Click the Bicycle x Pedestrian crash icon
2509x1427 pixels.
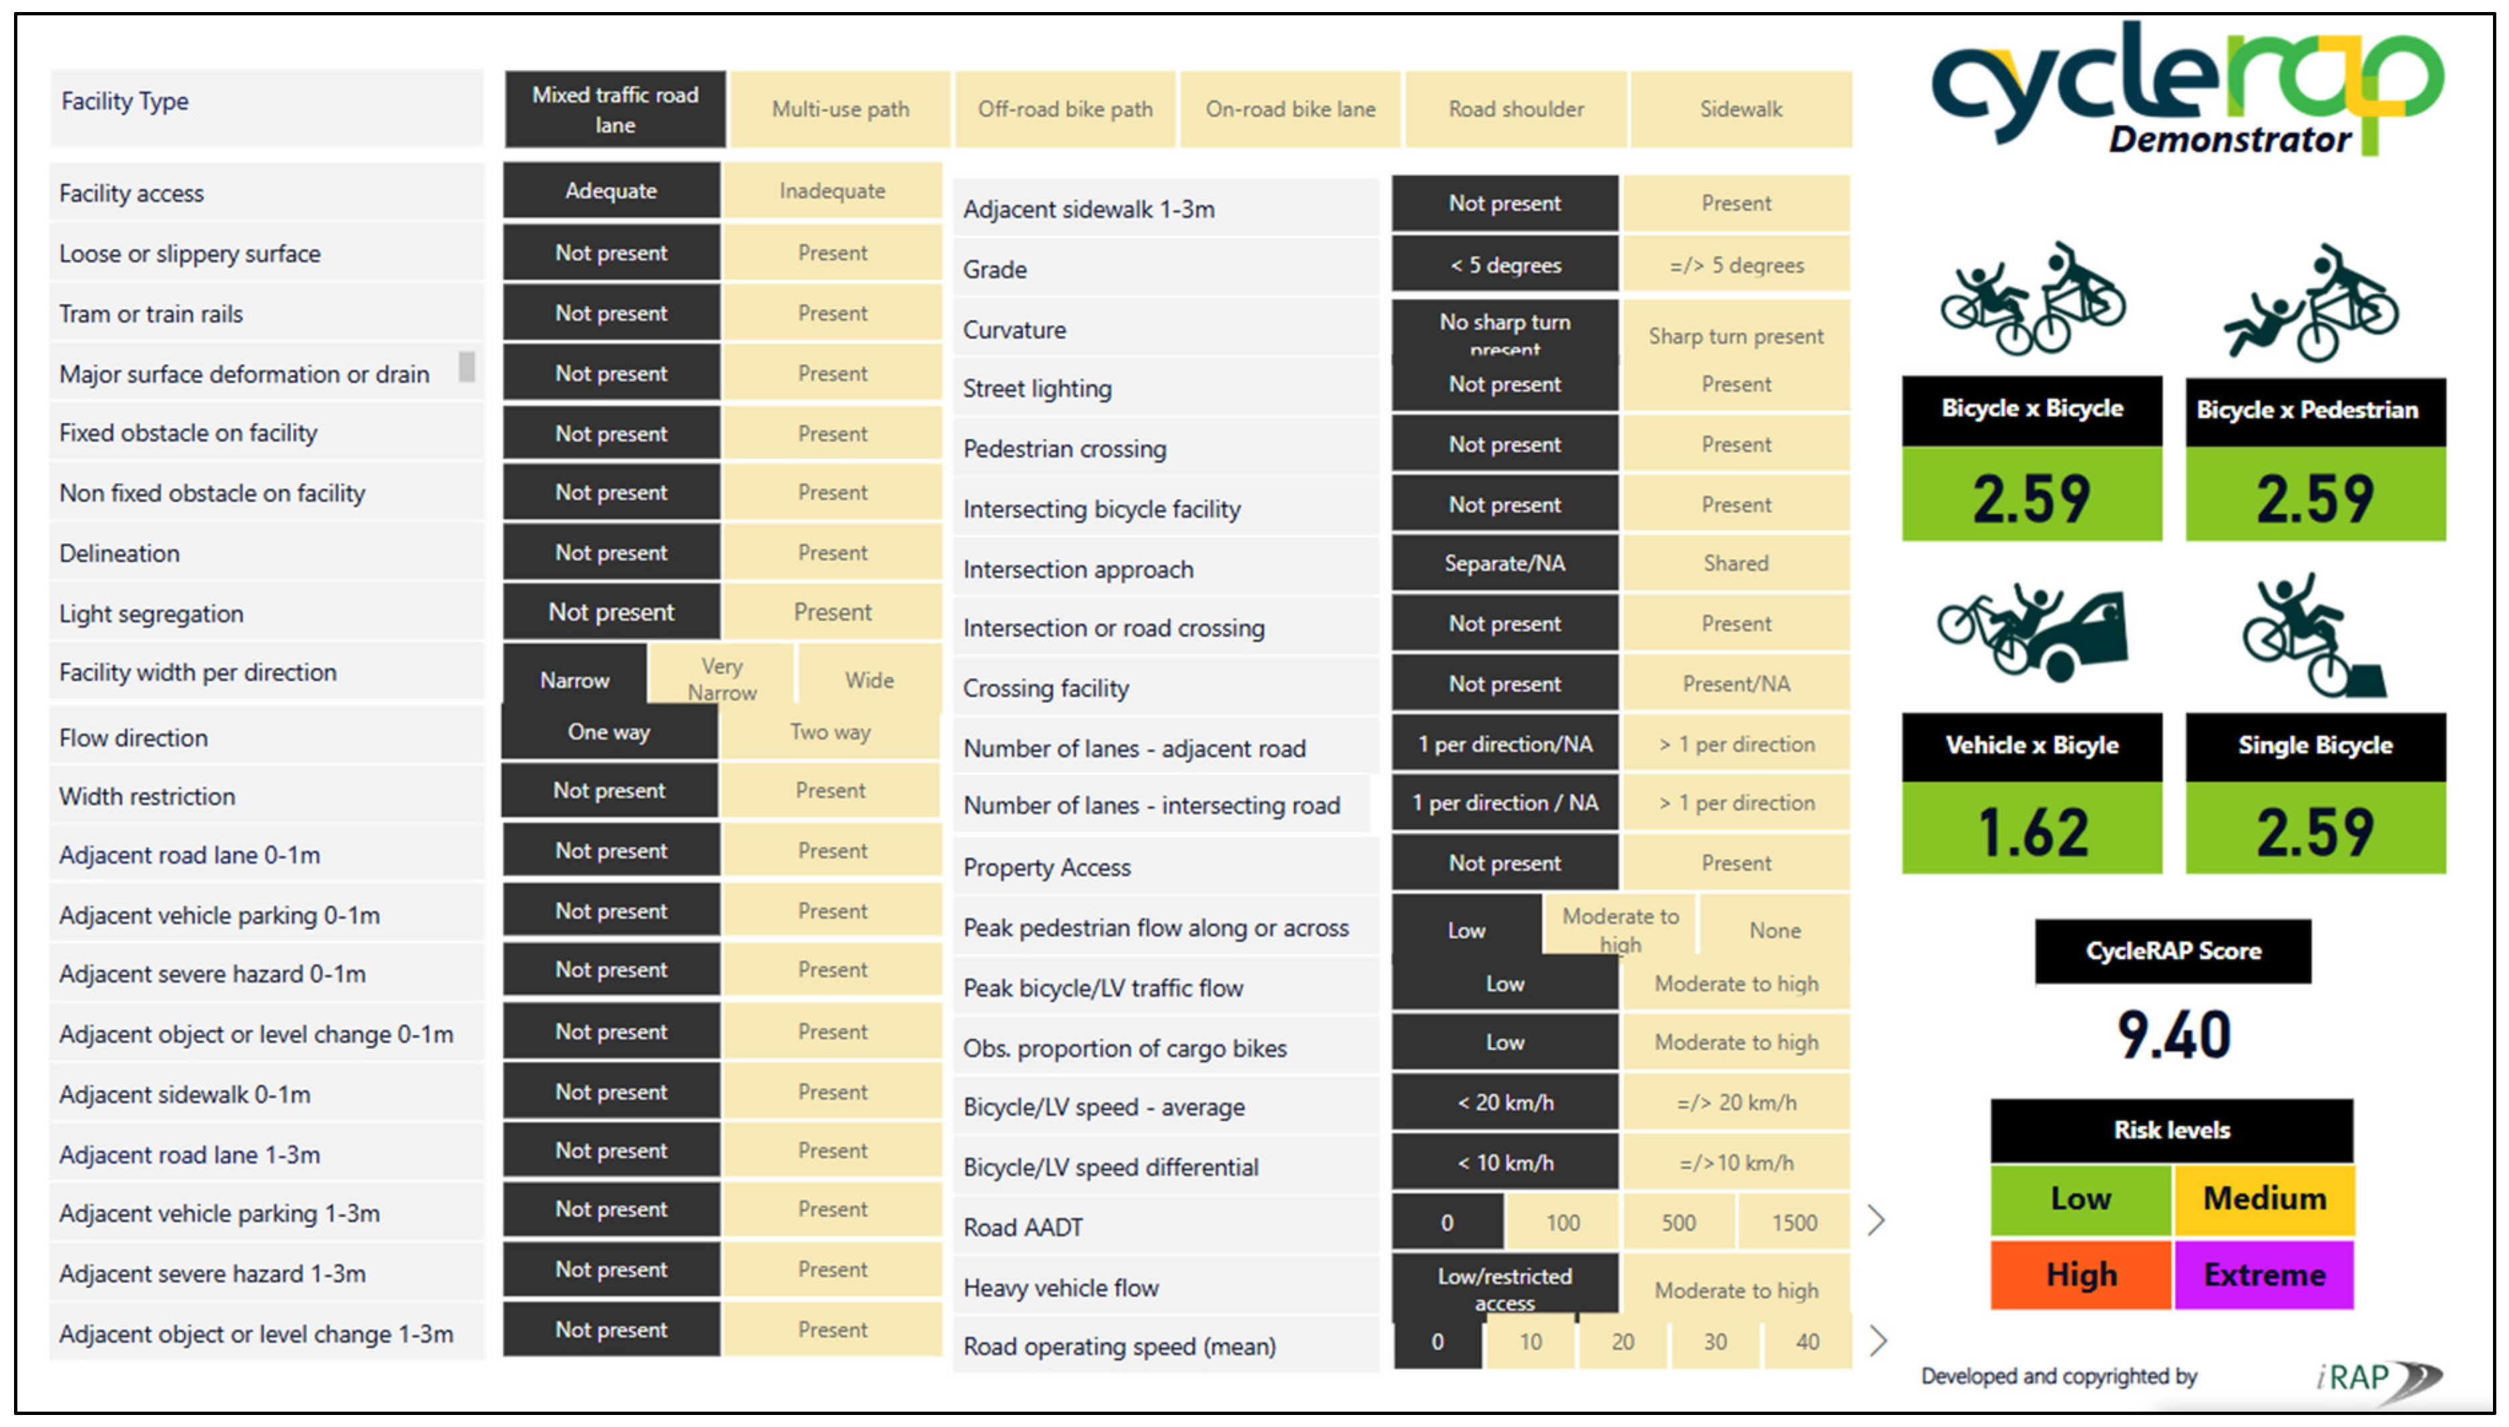(x=2313, y=304)
